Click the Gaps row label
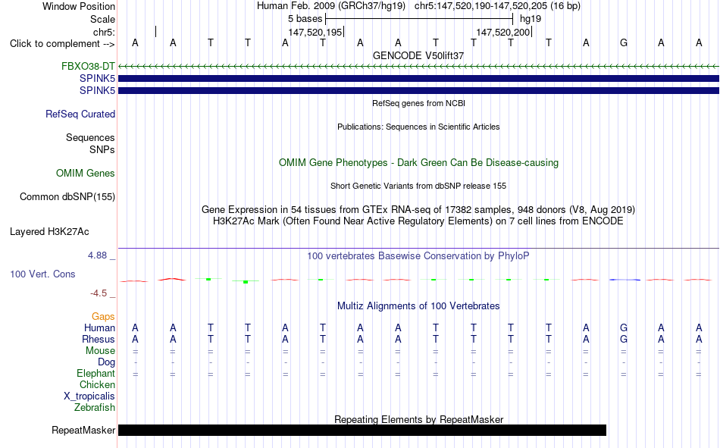The image size is (720, 448). 103,317
